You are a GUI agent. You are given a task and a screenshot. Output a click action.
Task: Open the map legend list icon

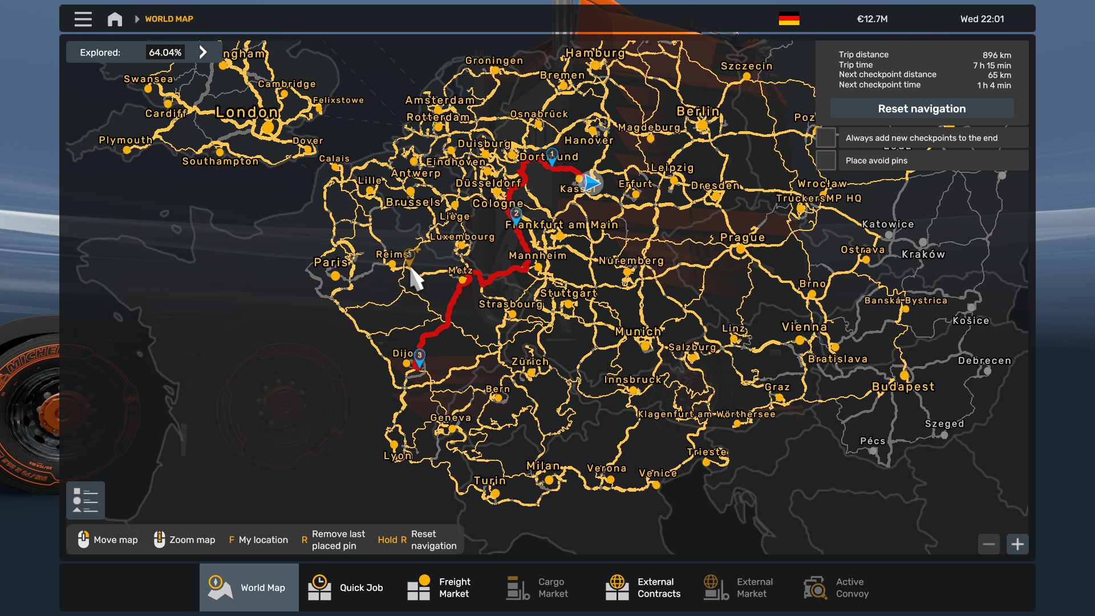click(x=86, y=500)
